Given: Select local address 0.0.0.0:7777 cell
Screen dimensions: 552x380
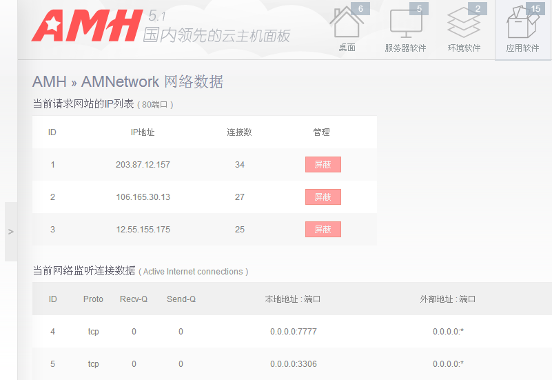Looking at the screenshot, I should [x=293, y=332].
